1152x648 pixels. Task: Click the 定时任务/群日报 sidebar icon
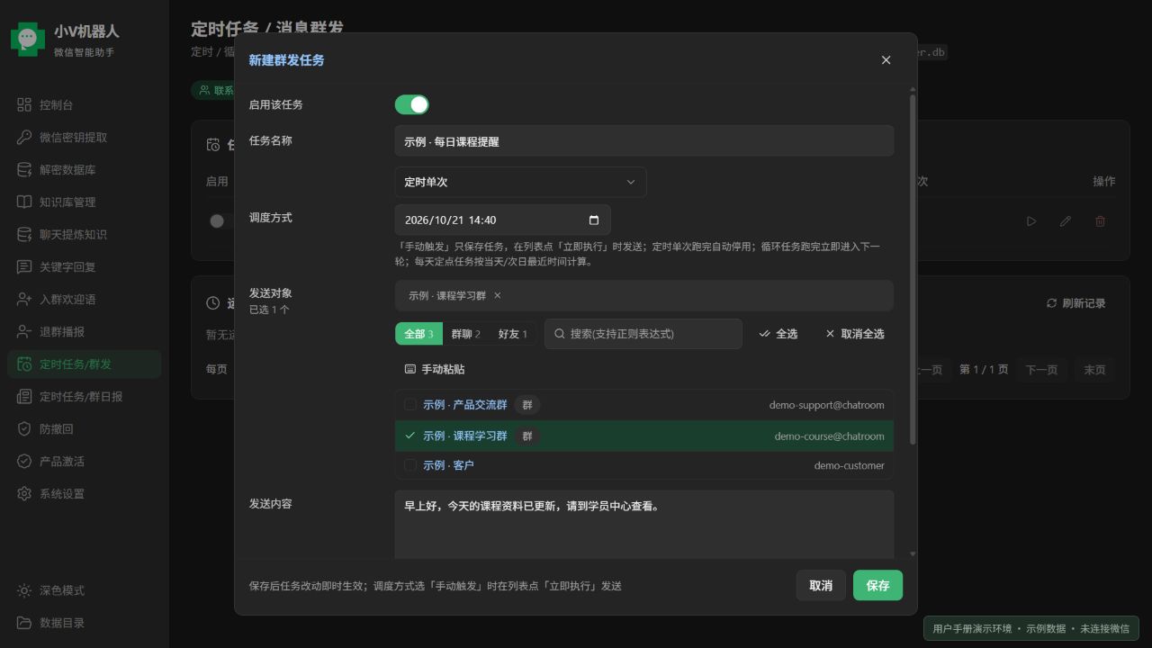point(24,397)
